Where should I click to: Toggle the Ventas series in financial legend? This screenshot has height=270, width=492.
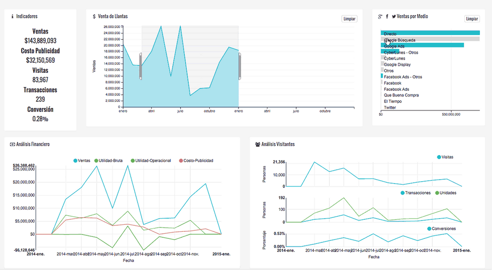coord(82,161)
